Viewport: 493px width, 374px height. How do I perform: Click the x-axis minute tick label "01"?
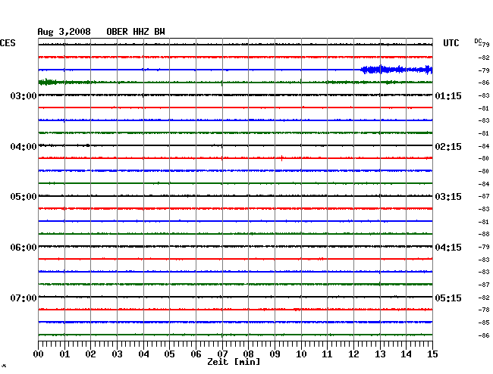64,354
